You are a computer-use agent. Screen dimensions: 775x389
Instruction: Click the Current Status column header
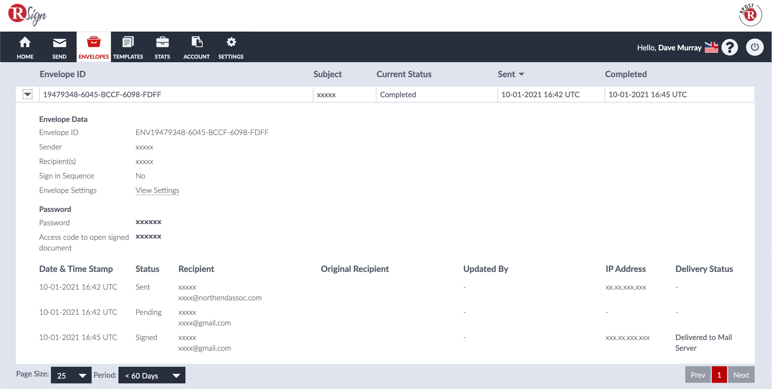click(x=404, y=74)
